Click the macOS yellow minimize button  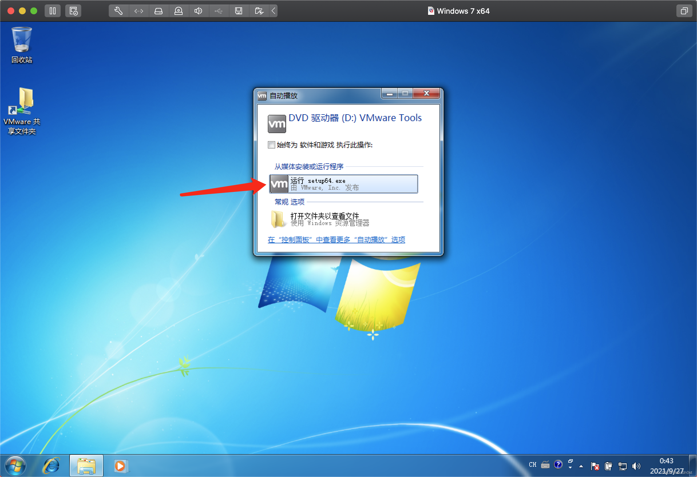point(22,11)
